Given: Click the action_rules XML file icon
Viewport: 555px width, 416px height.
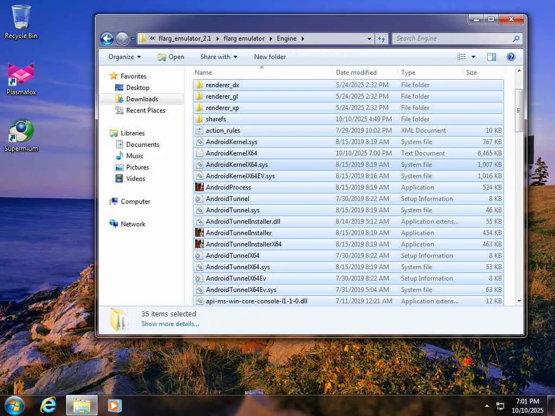Looking at the screenshot, I should pos(199,131).
